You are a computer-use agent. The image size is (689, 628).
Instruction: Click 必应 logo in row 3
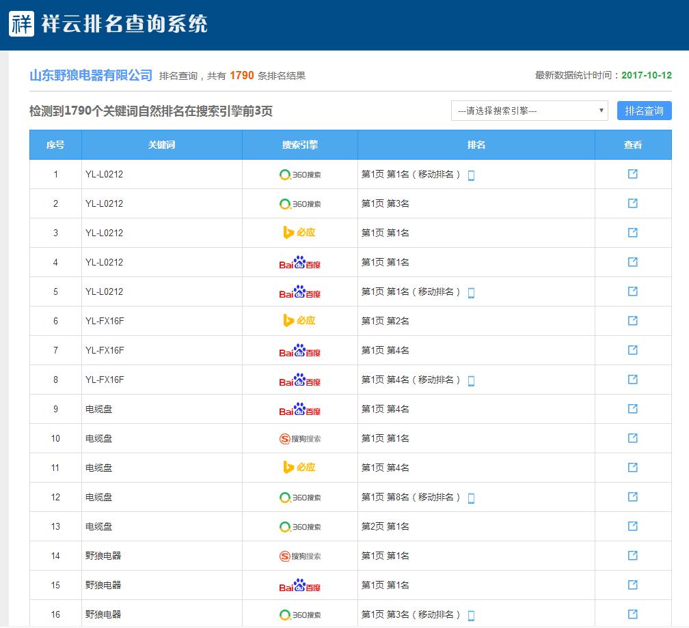299,233
